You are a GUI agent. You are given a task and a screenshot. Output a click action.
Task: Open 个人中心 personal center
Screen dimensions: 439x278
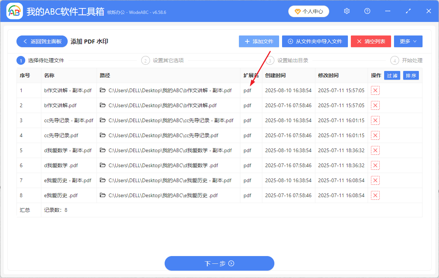coord(308,11)
